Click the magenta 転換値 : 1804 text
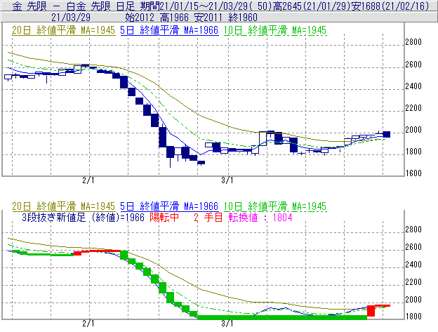The image size is (438, 332). pyautogui.click(x=260, y=218)
